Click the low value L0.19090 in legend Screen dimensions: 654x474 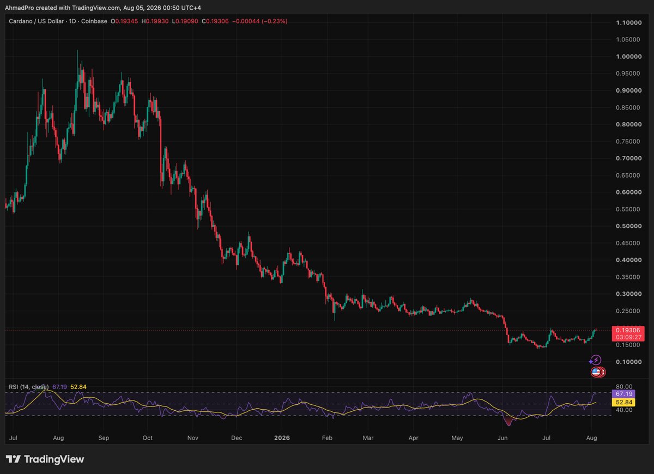pyautogui.click(x=185, y=21)
